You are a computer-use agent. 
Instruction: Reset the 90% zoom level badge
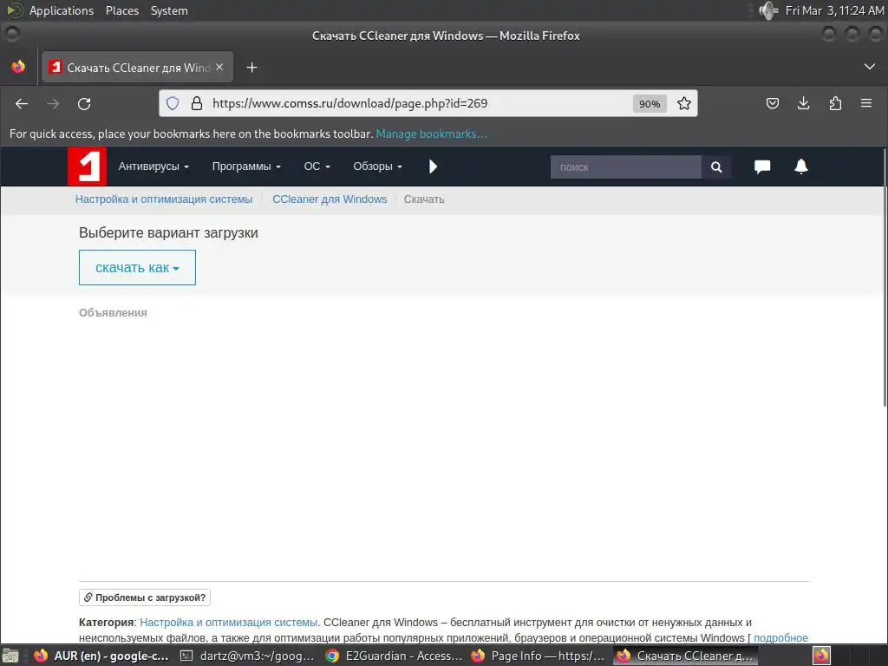[x=650, y=104]
